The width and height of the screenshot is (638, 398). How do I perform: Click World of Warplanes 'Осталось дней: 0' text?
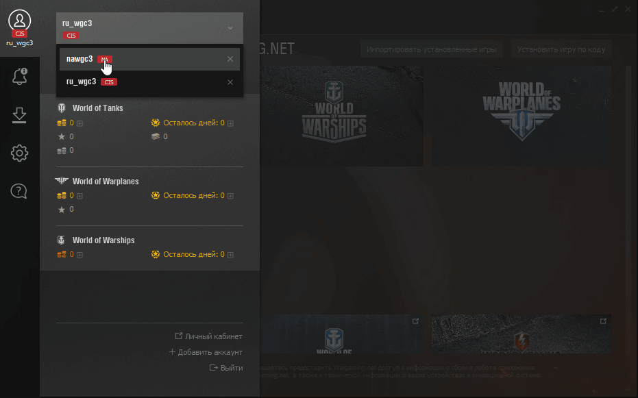point(194,195)
